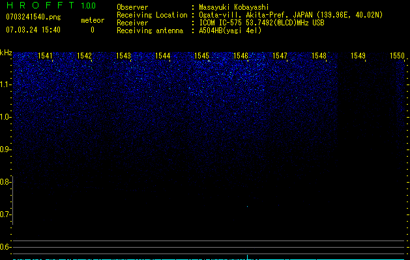Click the 0.9 kHz frequency label
The image size is (410, 260).
point(5,149)
